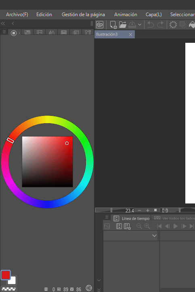Viewport: 195px width, 292px height.
Task: Select the white sub color swatch
Action: (x=13, y=281)
